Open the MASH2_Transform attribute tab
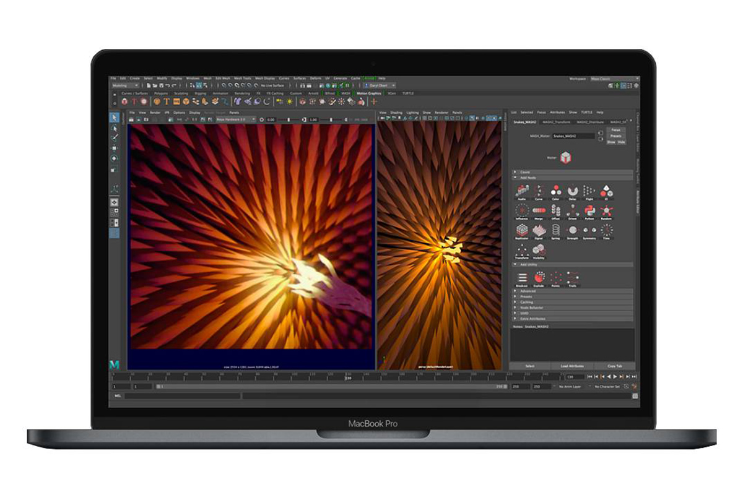This screenshot has height=495, width=743. click(556, 122)
